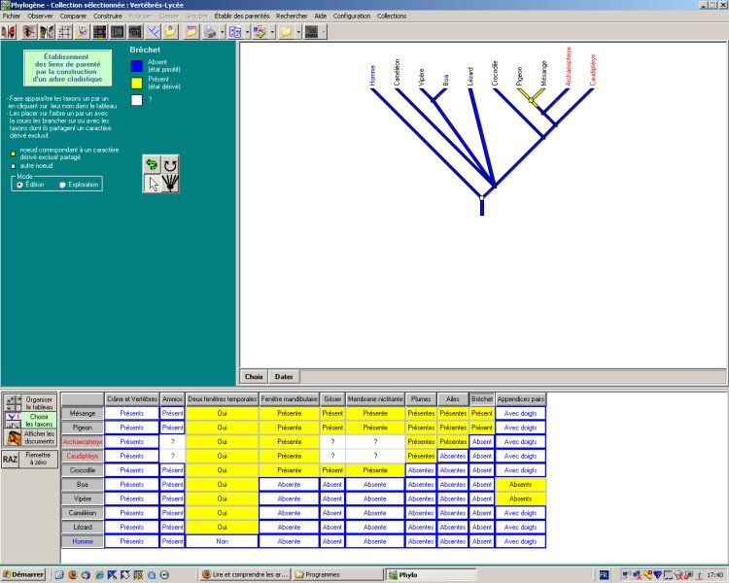Viewport: 729px width, 583px height.
Task: Switch to the Dater tab
Action: 284,376
